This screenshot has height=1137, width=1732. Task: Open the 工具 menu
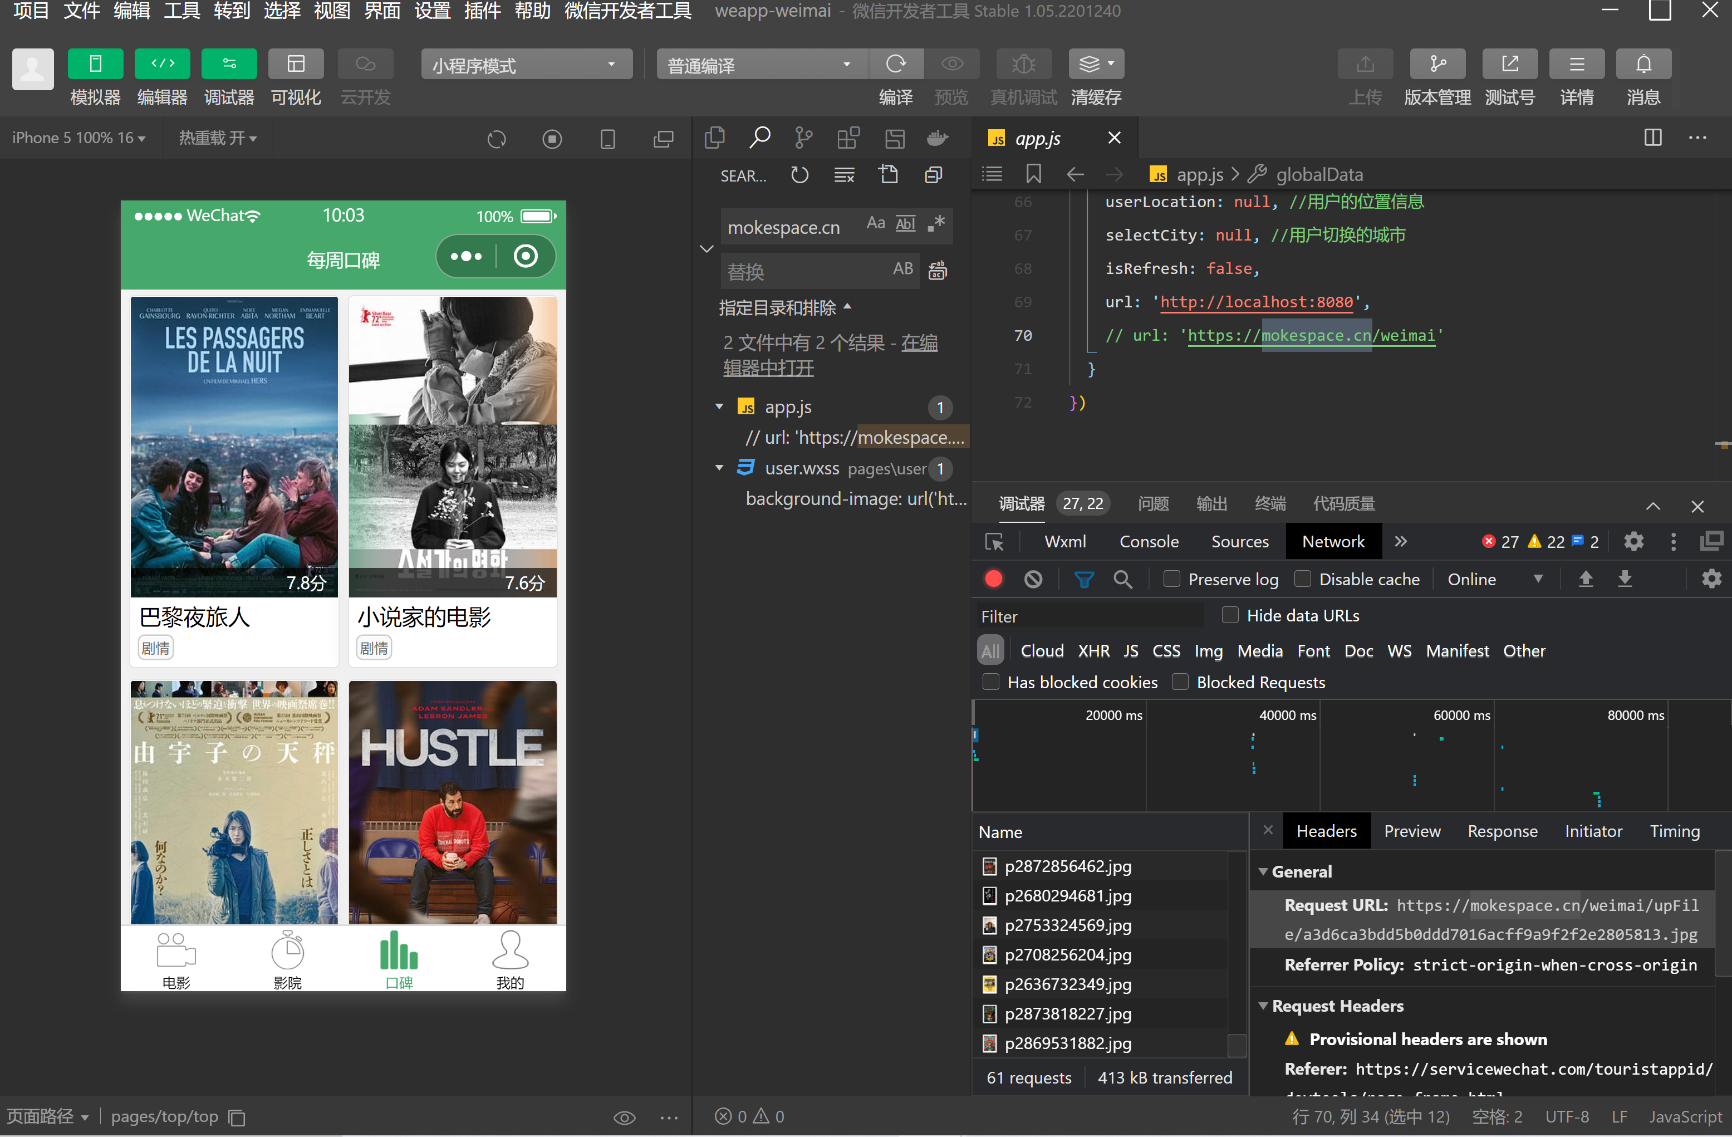click(x=181, y=11)
